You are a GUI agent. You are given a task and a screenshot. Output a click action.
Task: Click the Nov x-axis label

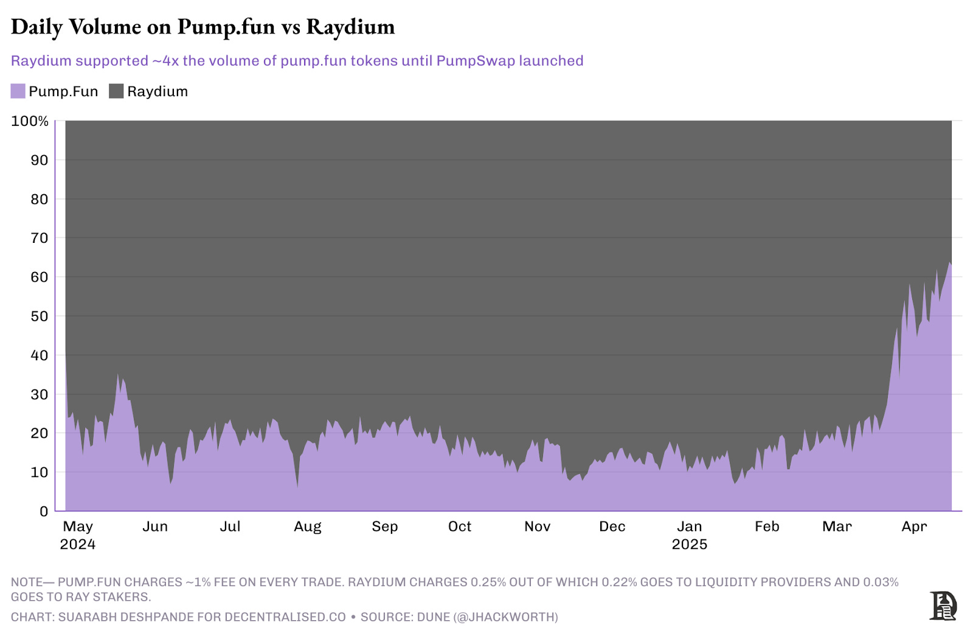(537, 526)
